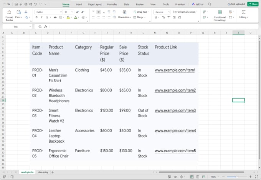261x180 pixels.
Task: Click the Save icon in quick access bar
Action: 16,4
